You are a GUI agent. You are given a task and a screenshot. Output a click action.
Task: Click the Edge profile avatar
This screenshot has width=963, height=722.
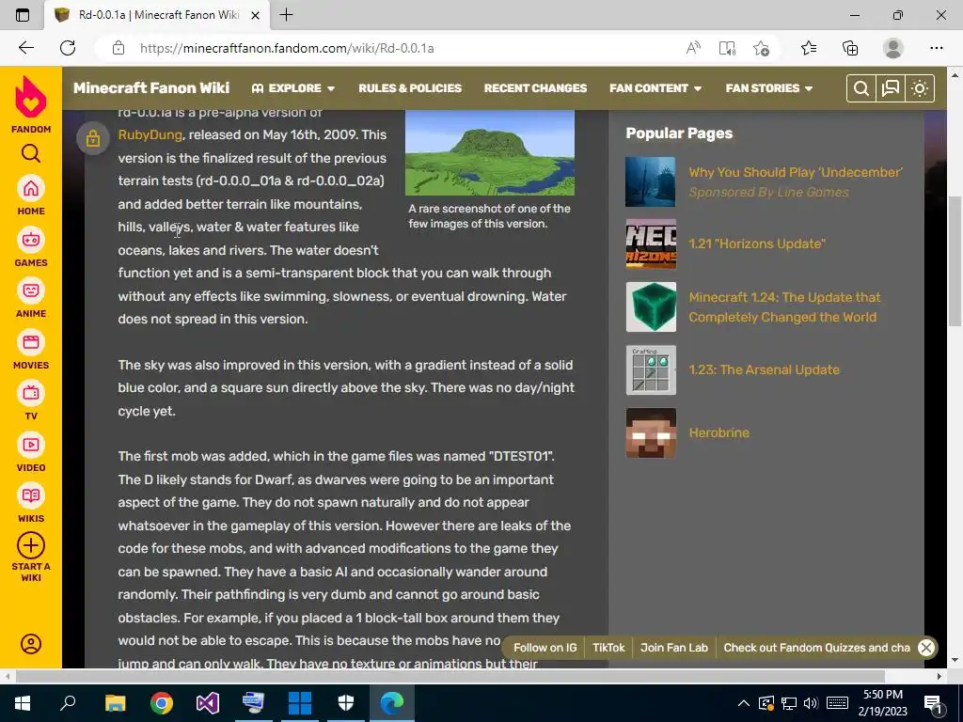(x=893, y=48)
